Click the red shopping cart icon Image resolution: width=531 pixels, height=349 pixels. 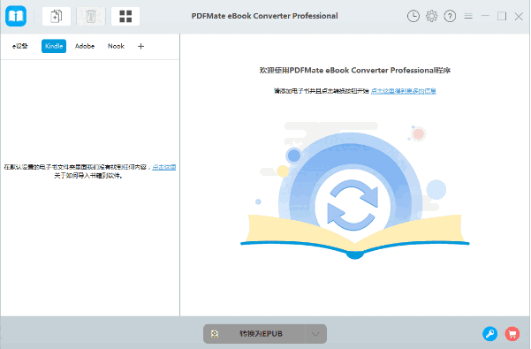(512, 334)
